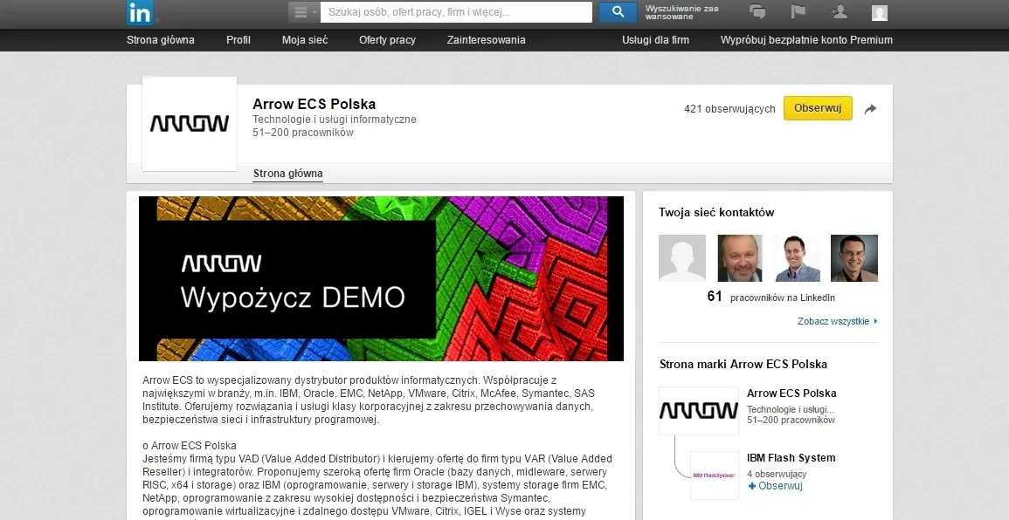Open the 'Oferty pracy' menu
The image size is (1009, 520).
coord(387,40)
